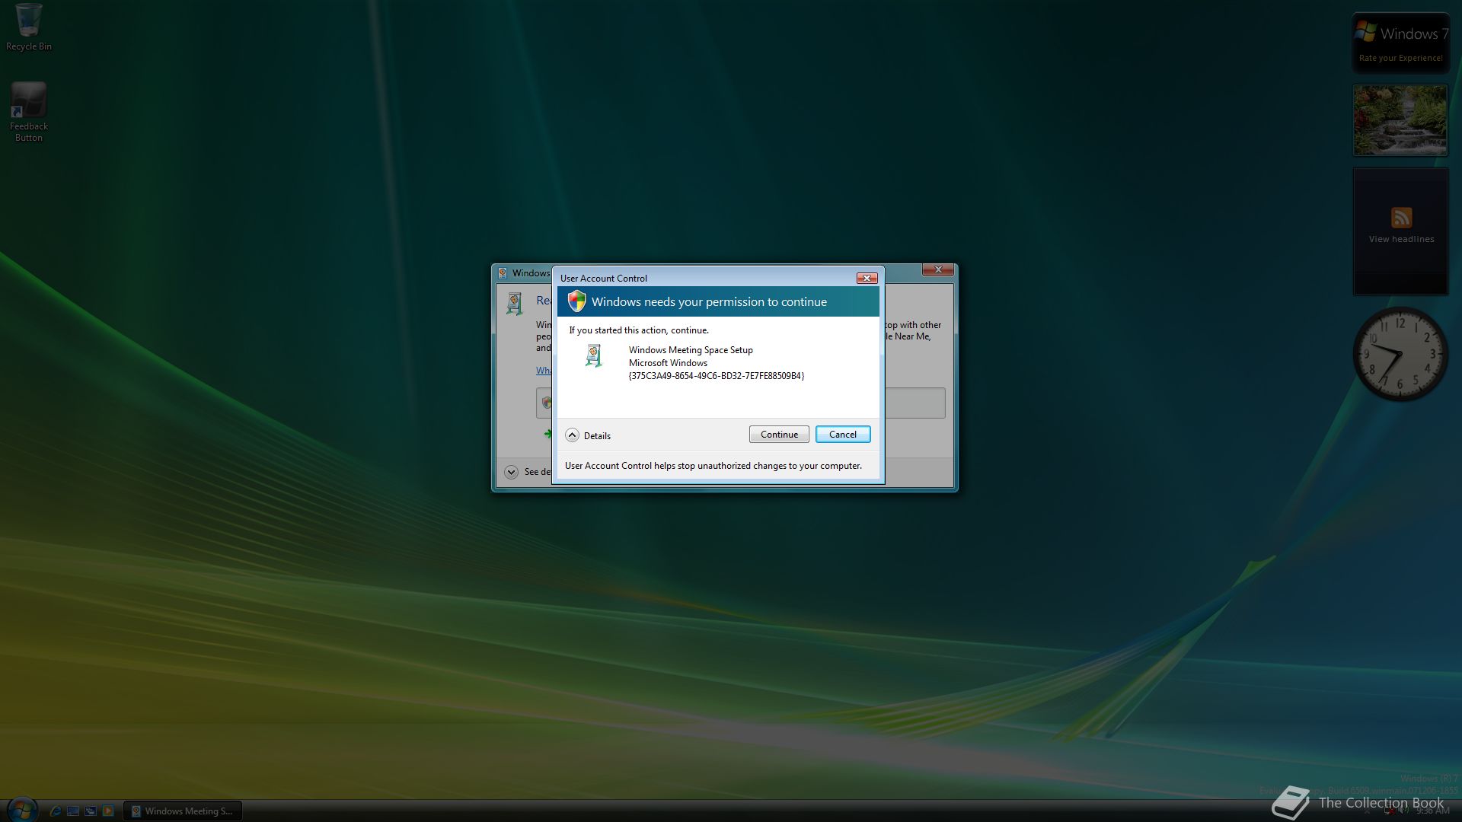Click the RSS feed icon in headlines gadget
Viewport: 1462px width, 822px height.
pyautogui.click(x=1401, y=218)
